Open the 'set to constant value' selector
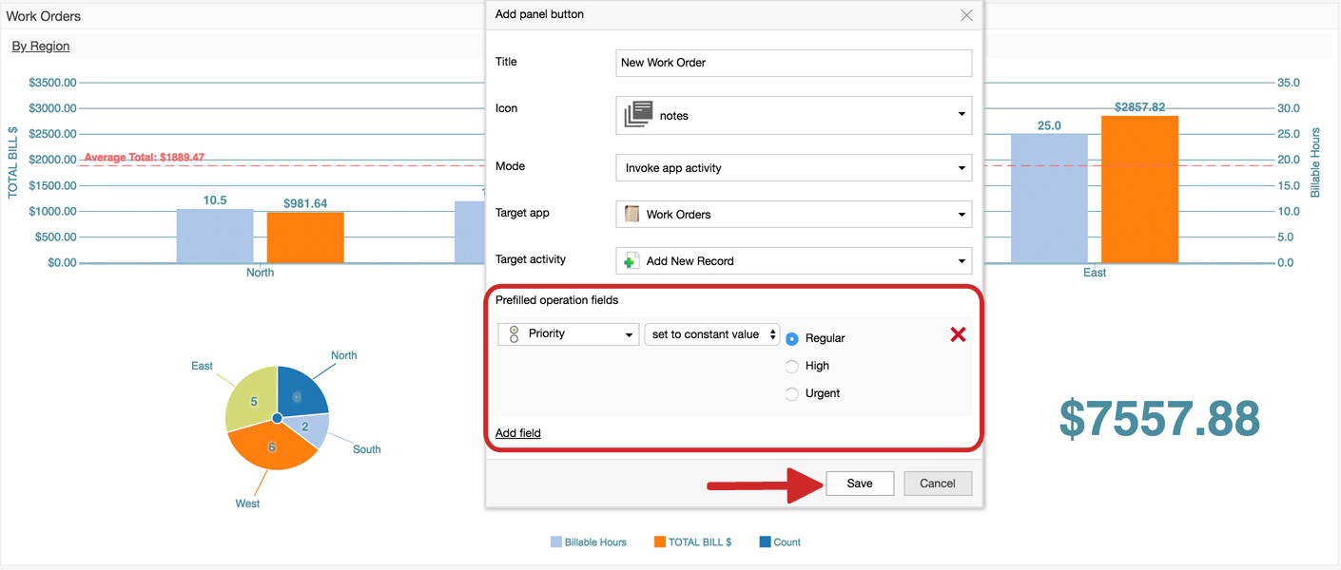 (711, 334)
